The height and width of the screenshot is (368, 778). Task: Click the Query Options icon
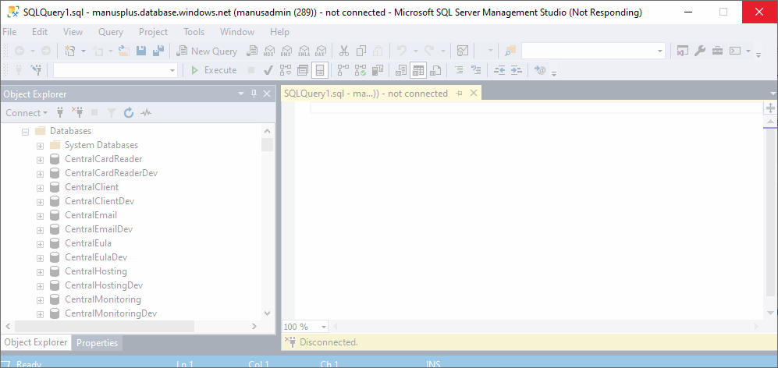pyautogui.click(x=303, y=70)
